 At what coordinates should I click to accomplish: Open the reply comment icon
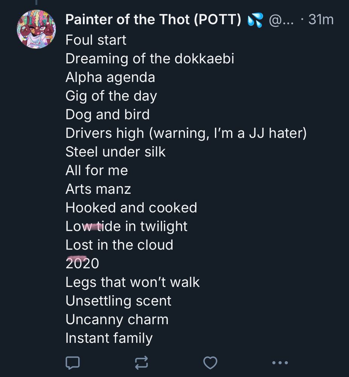73,363
